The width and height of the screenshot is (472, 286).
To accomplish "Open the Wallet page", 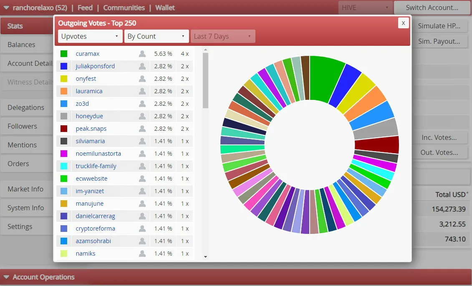I will [165, 8].
